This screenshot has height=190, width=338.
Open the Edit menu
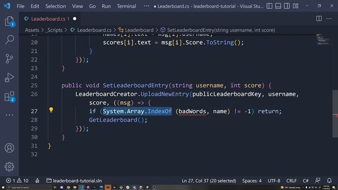[x=35, y=6]
